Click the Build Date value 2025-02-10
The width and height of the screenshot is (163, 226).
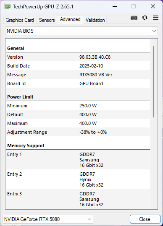[91, 66]
